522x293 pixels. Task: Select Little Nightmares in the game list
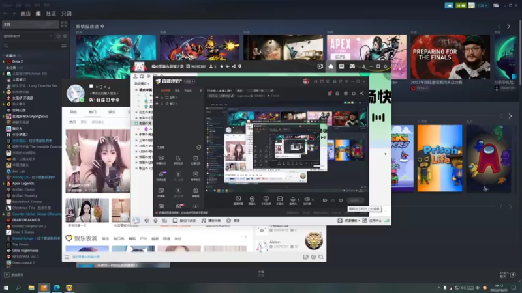[x=25, y=251]
